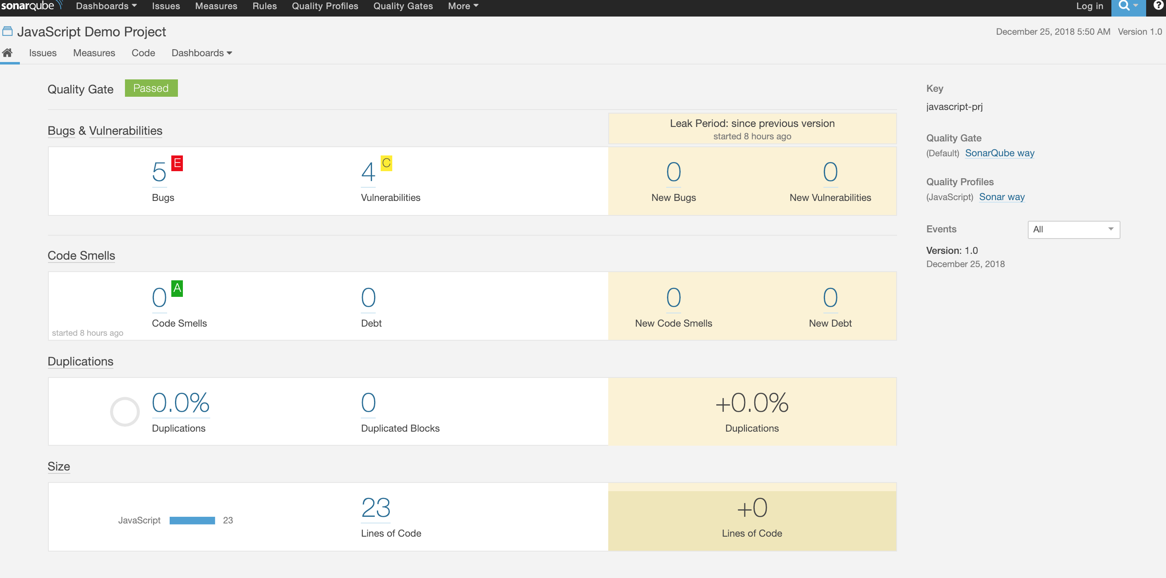Click the Sonar way profile link

tap(1002, 197)
